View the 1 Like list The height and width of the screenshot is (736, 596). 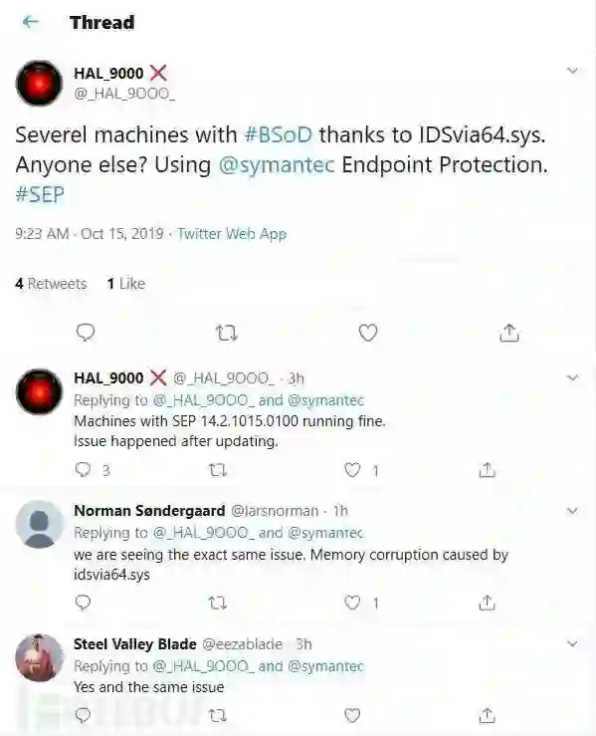click(x=126, y=284)
